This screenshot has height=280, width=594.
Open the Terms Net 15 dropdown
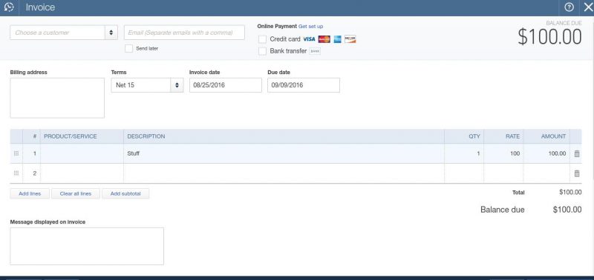point(147,85)
